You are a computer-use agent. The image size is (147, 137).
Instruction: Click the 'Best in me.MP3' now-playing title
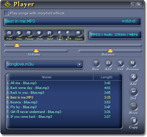tap(20, 21)
